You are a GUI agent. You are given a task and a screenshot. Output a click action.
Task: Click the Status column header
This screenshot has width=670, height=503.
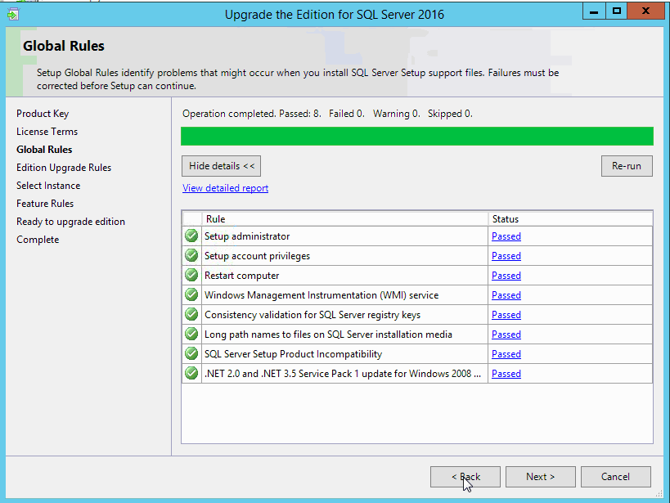tap(570, 219)
